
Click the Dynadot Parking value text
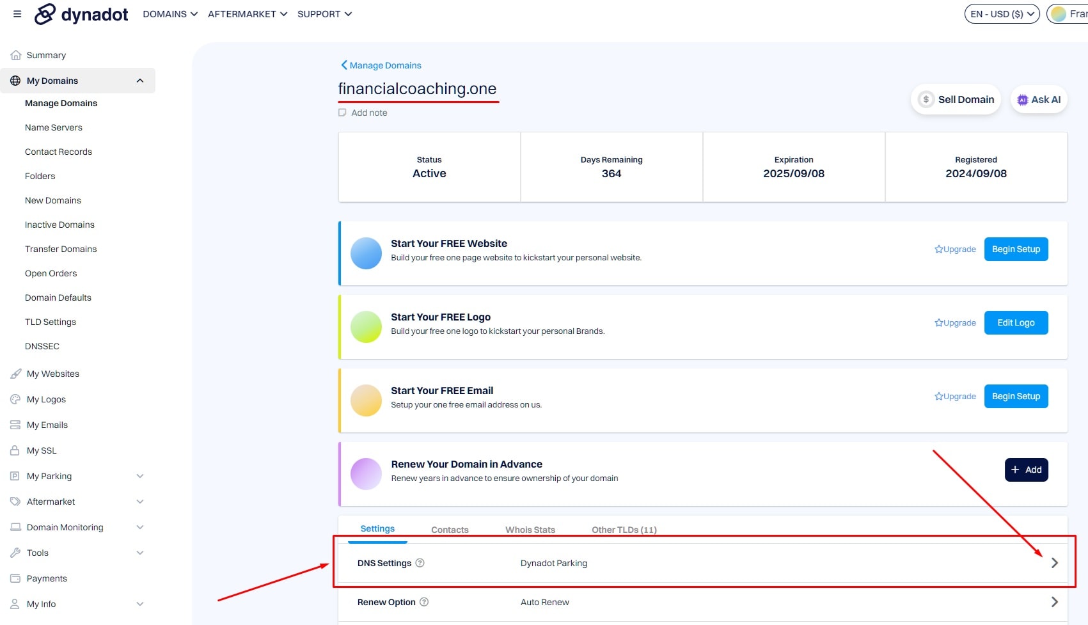coord(554,563)
